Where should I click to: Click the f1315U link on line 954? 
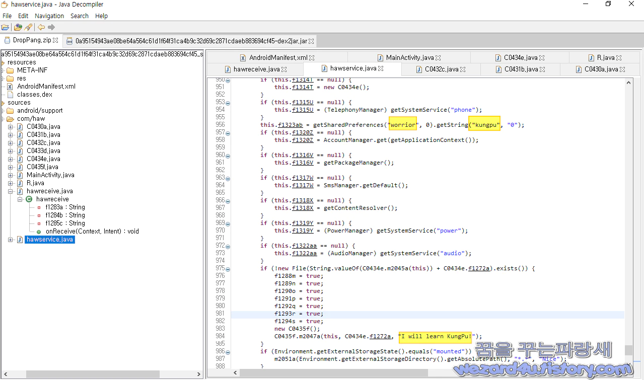tap(303, 110)
